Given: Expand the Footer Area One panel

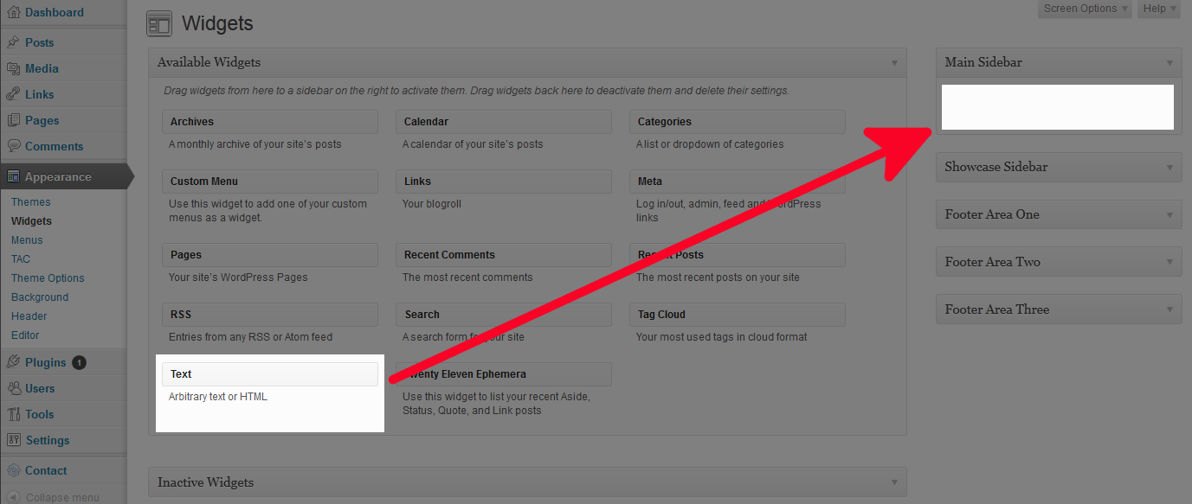Looking at the screenshot, I should click(x=1169, y=215).
